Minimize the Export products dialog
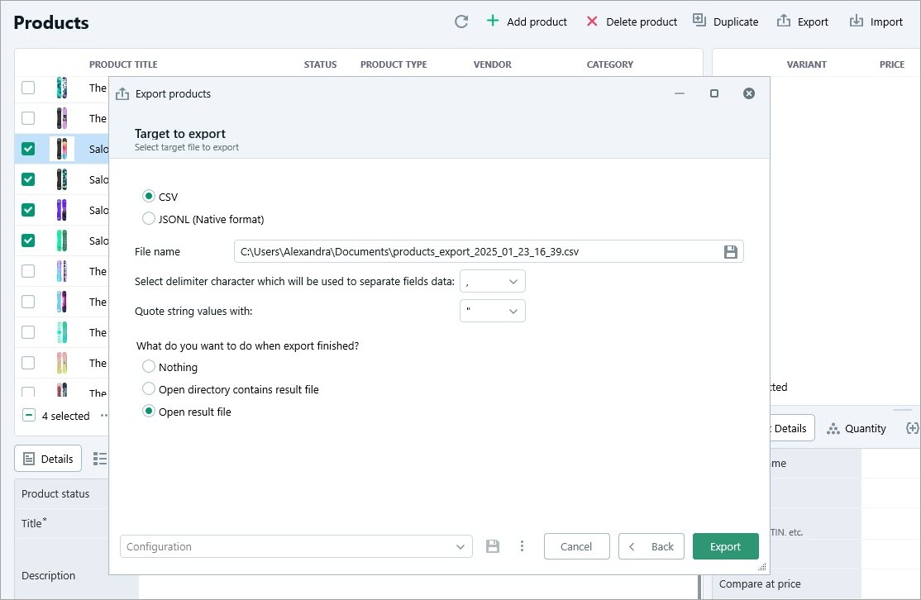 [x=680, y=93]
